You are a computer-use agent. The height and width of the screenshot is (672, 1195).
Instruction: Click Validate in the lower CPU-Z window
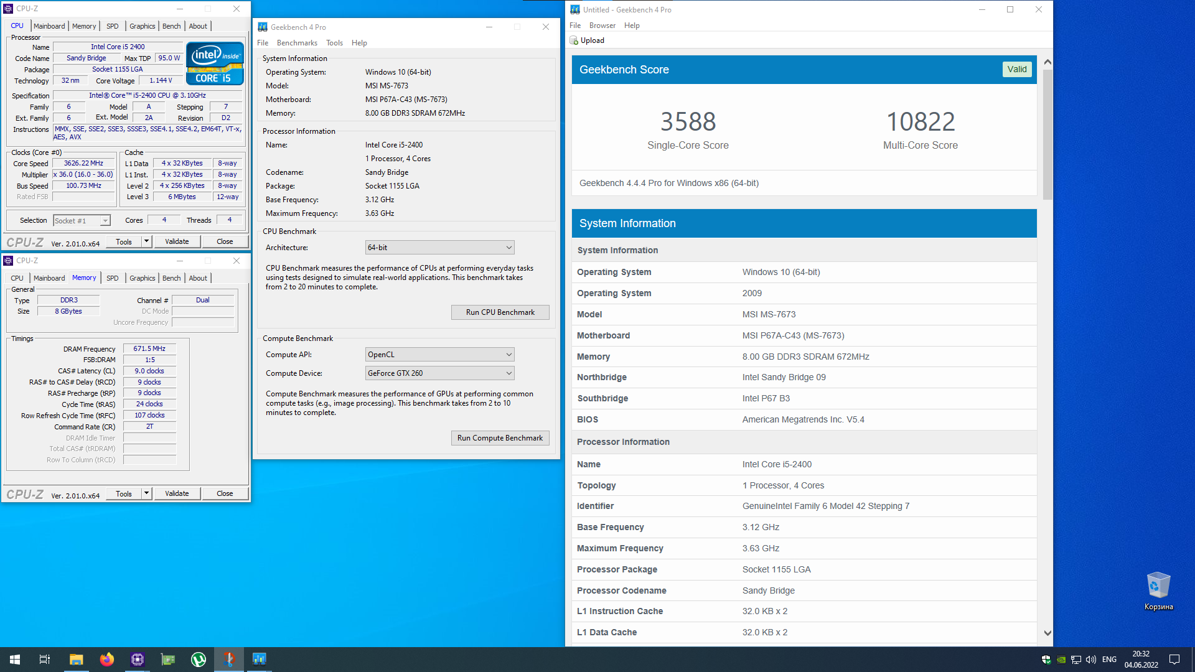click(x=177, y=493)
